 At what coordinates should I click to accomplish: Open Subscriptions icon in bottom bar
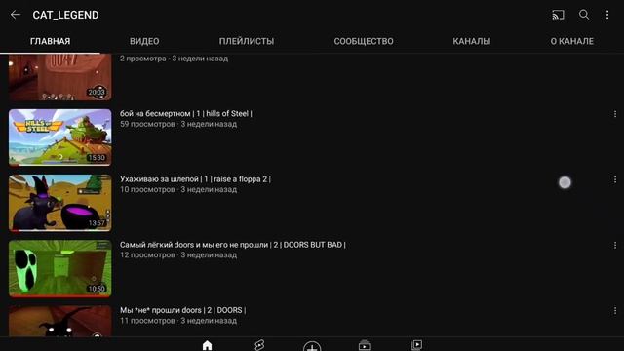364,345
